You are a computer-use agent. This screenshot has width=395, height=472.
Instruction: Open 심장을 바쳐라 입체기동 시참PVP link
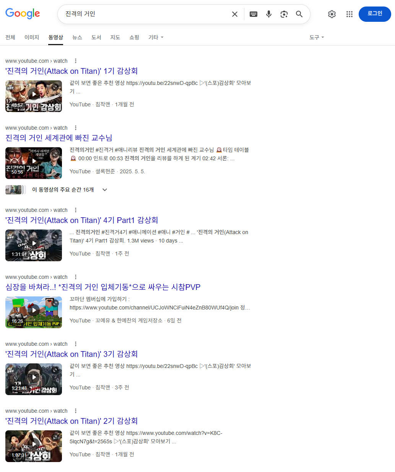coord(103,287)
